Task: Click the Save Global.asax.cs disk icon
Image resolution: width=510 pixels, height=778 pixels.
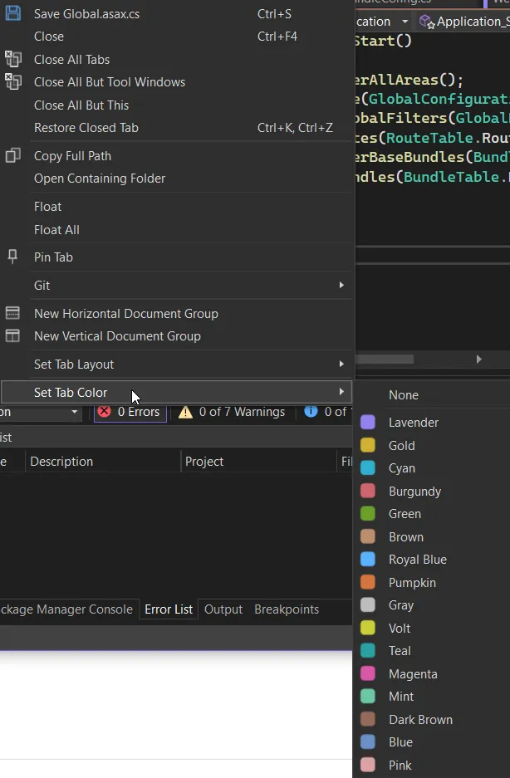Action: click(12, 13)
